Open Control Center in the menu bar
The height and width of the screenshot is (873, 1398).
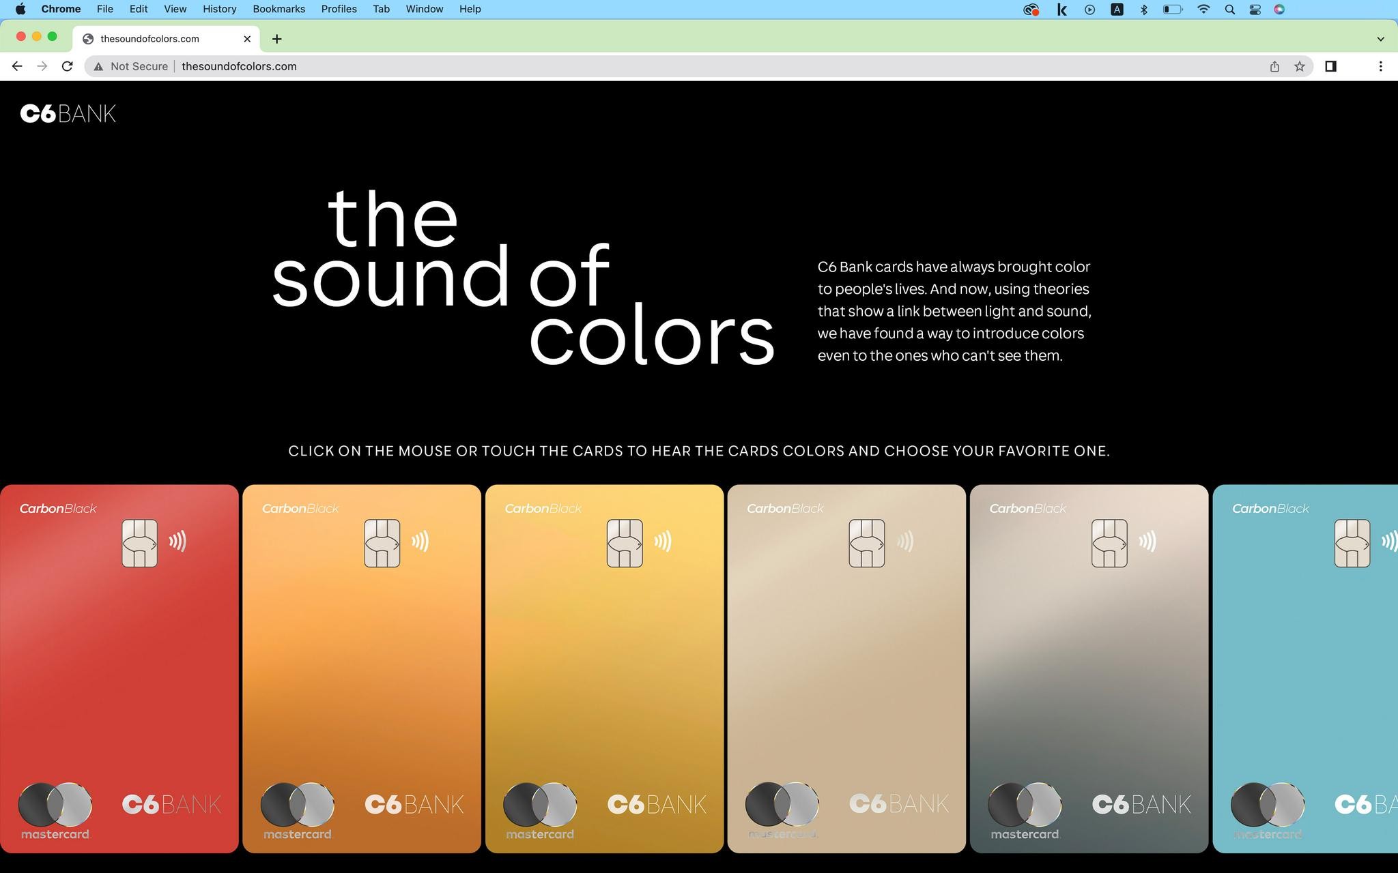(1255, 9)
